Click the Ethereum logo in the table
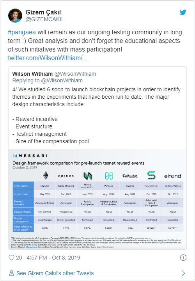 pos(46,175)
